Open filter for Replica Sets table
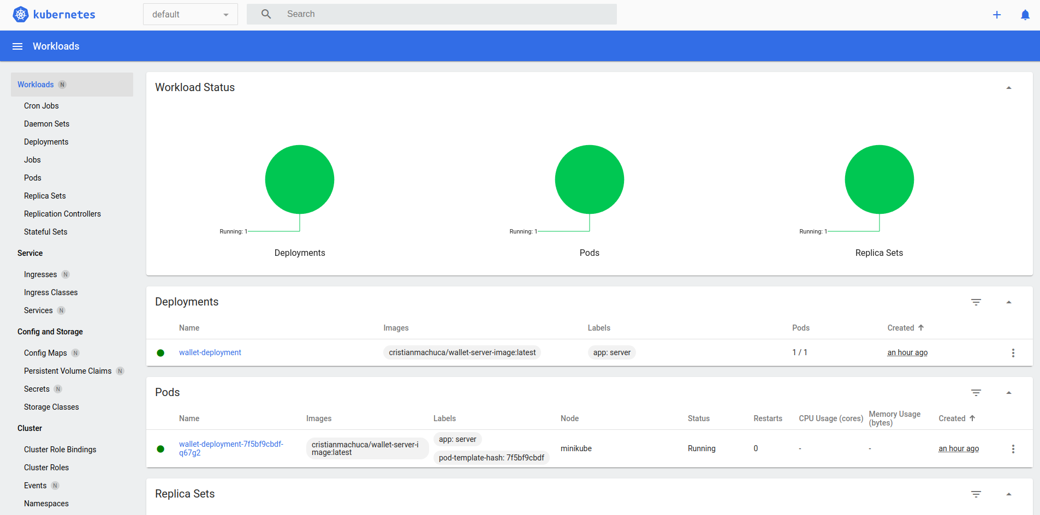 pyautogui.click(x=976, y=494)
